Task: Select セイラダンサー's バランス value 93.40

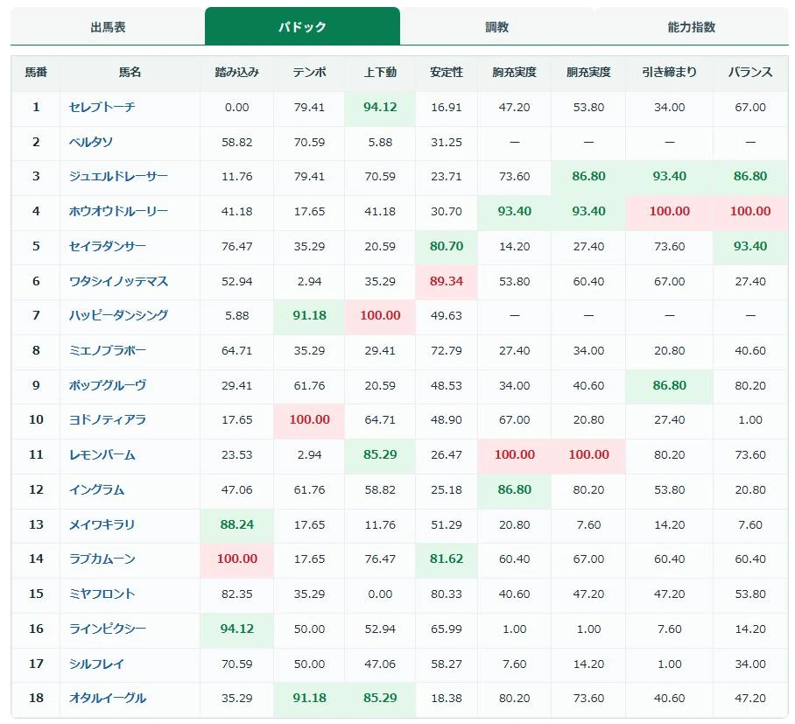Action: point(750,246)
